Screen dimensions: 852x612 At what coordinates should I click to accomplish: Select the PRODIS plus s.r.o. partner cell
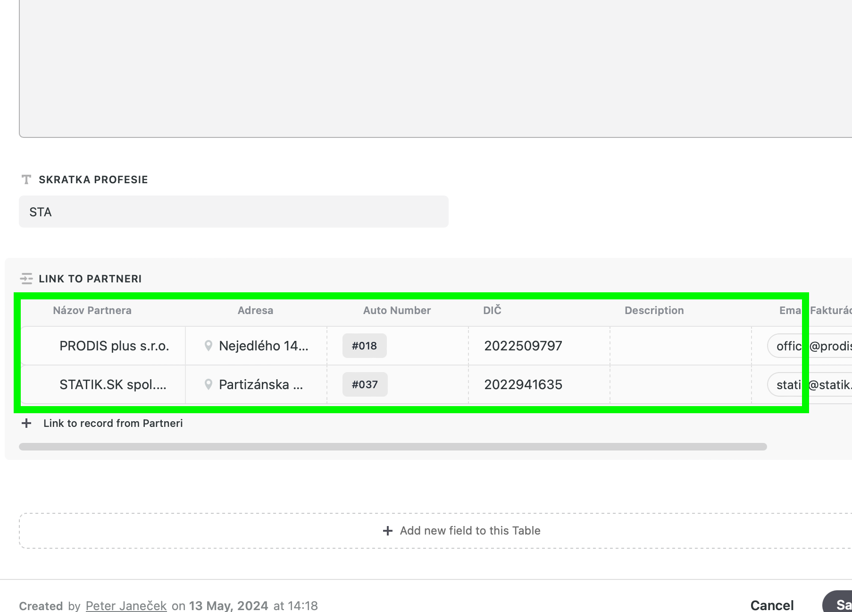(x=103, y=346)
